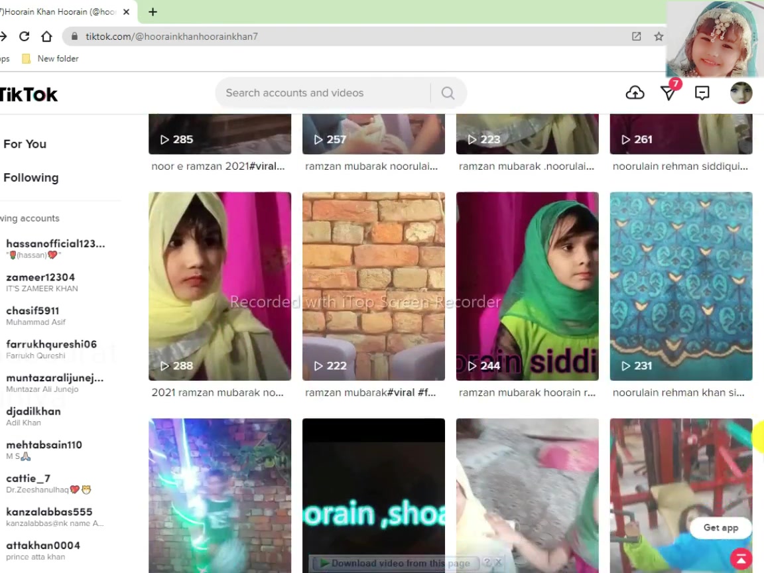Click the red scroll-to-top button
764x573 pixels.
(x=741, y=558)
